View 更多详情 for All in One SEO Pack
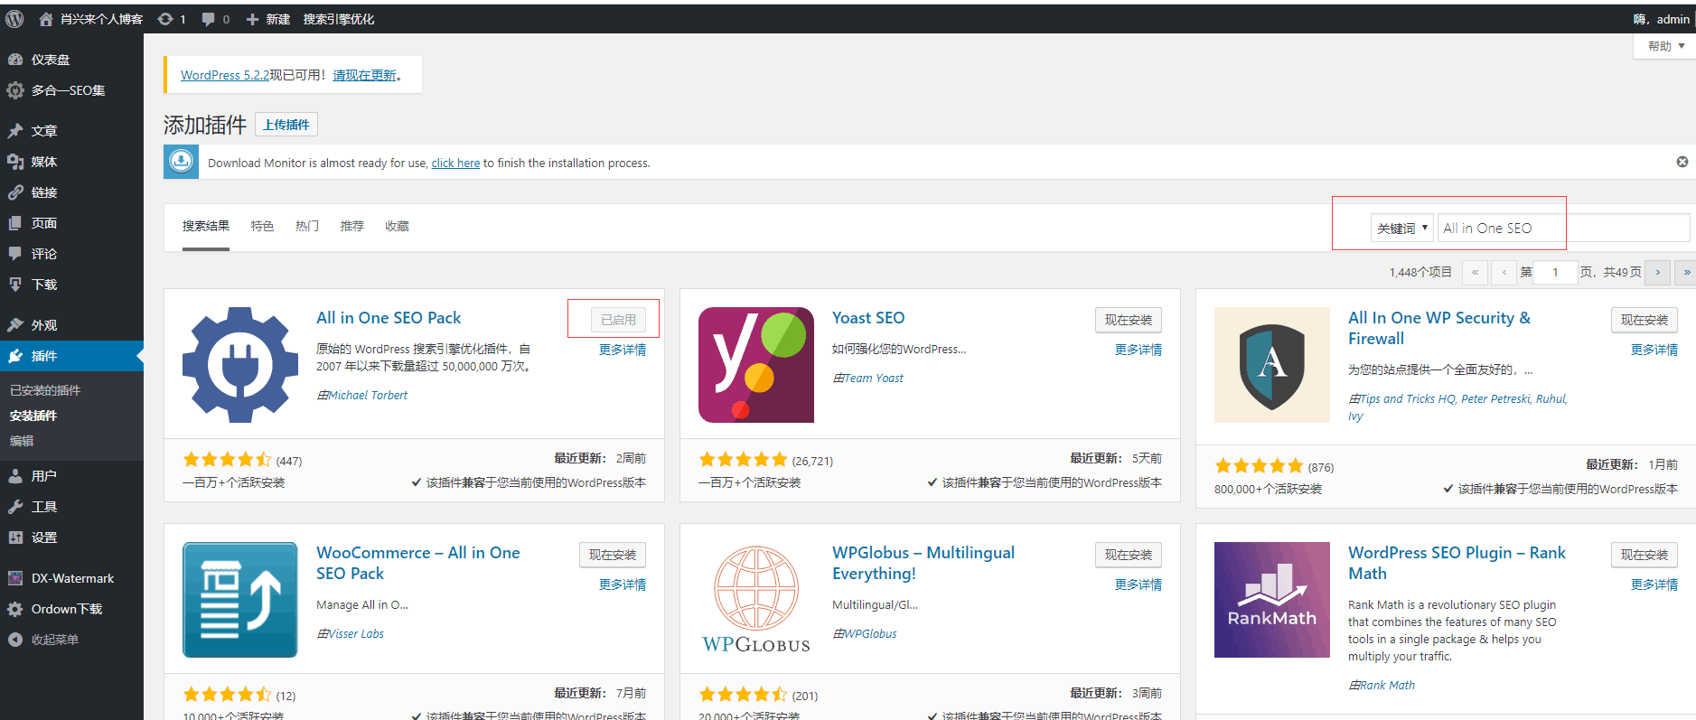1696x720 pixels. coord(623,350)
